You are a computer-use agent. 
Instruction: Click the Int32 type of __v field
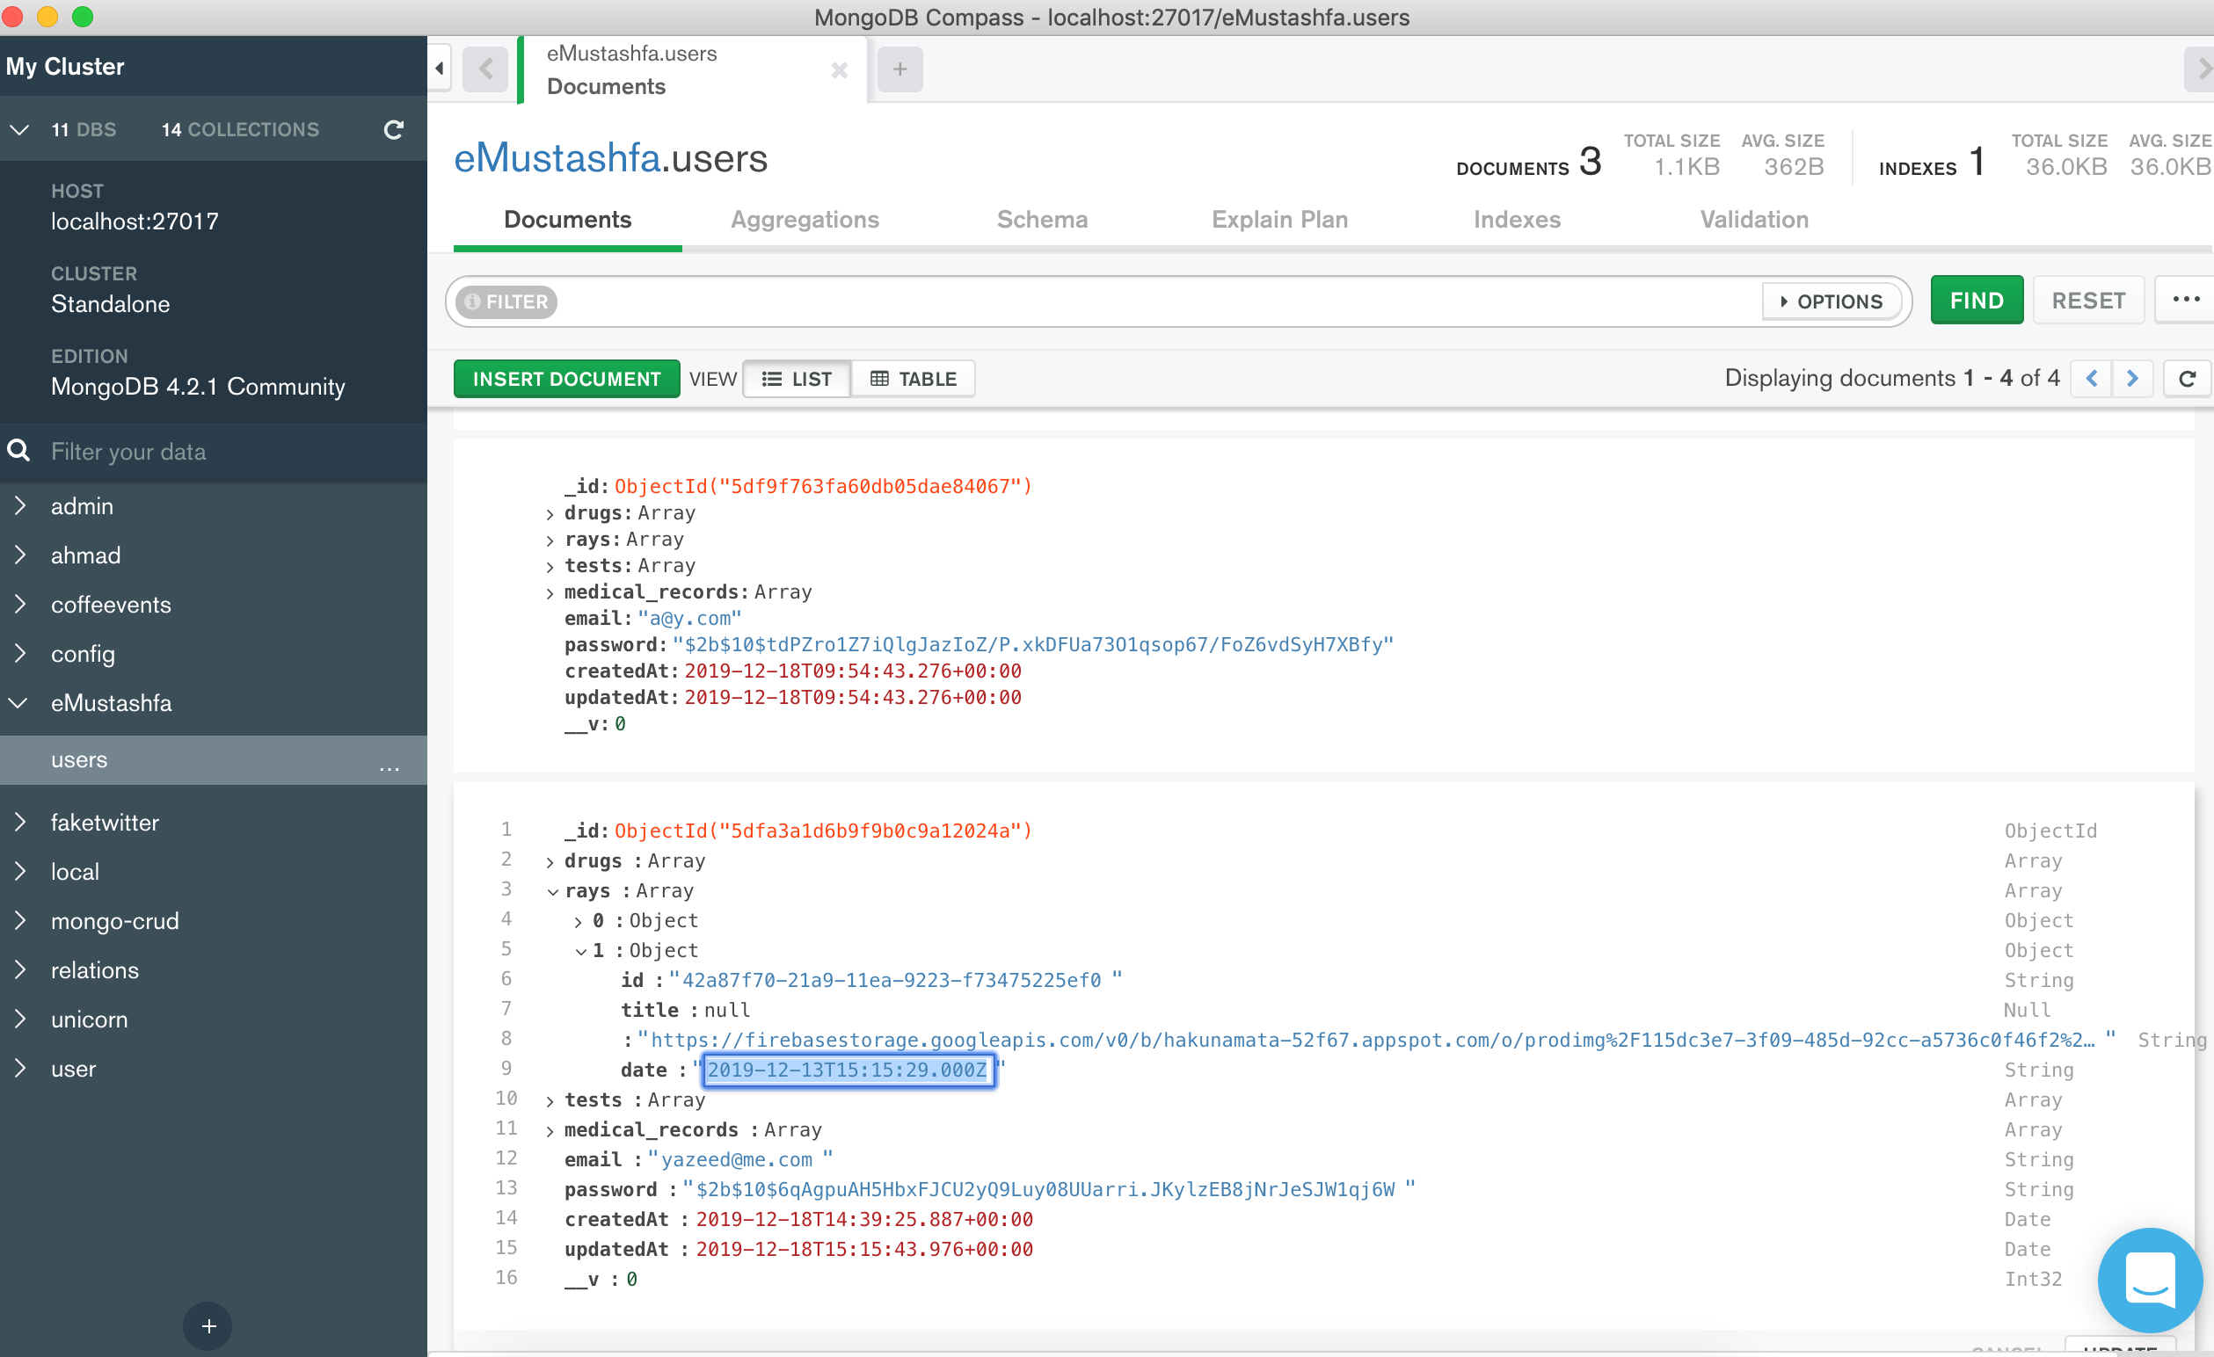(x=2034, y=1279)
